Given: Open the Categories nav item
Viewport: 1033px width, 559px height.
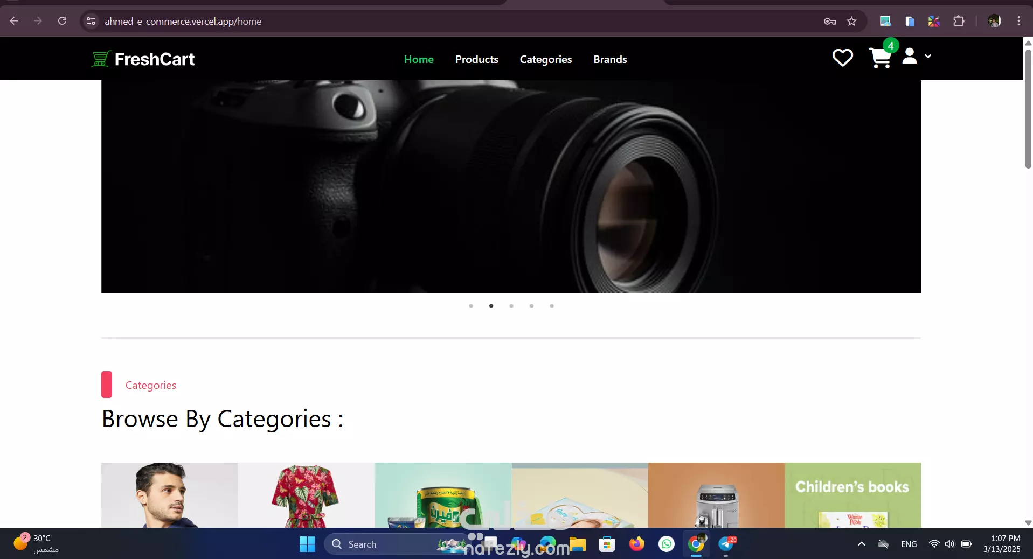Looking at the screenshot, I should pyautogui.click(x=546, y=59).
